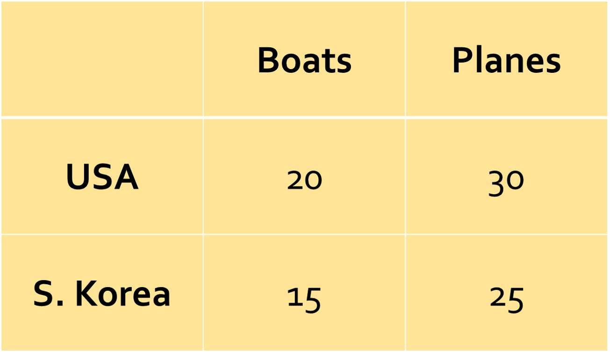This screenshot has height=352, width=610.
Task: Click the border between Boats and Planes headers
Action: 405,59
